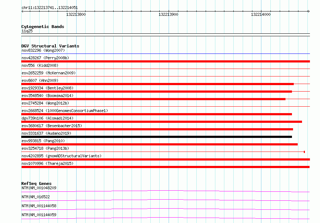
Task: Click the red bar under esv1929334
Action: [156, 92]
